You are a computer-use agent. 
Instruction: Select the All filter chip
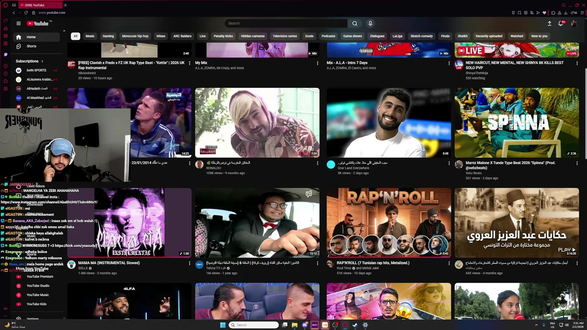coord(75,36)
